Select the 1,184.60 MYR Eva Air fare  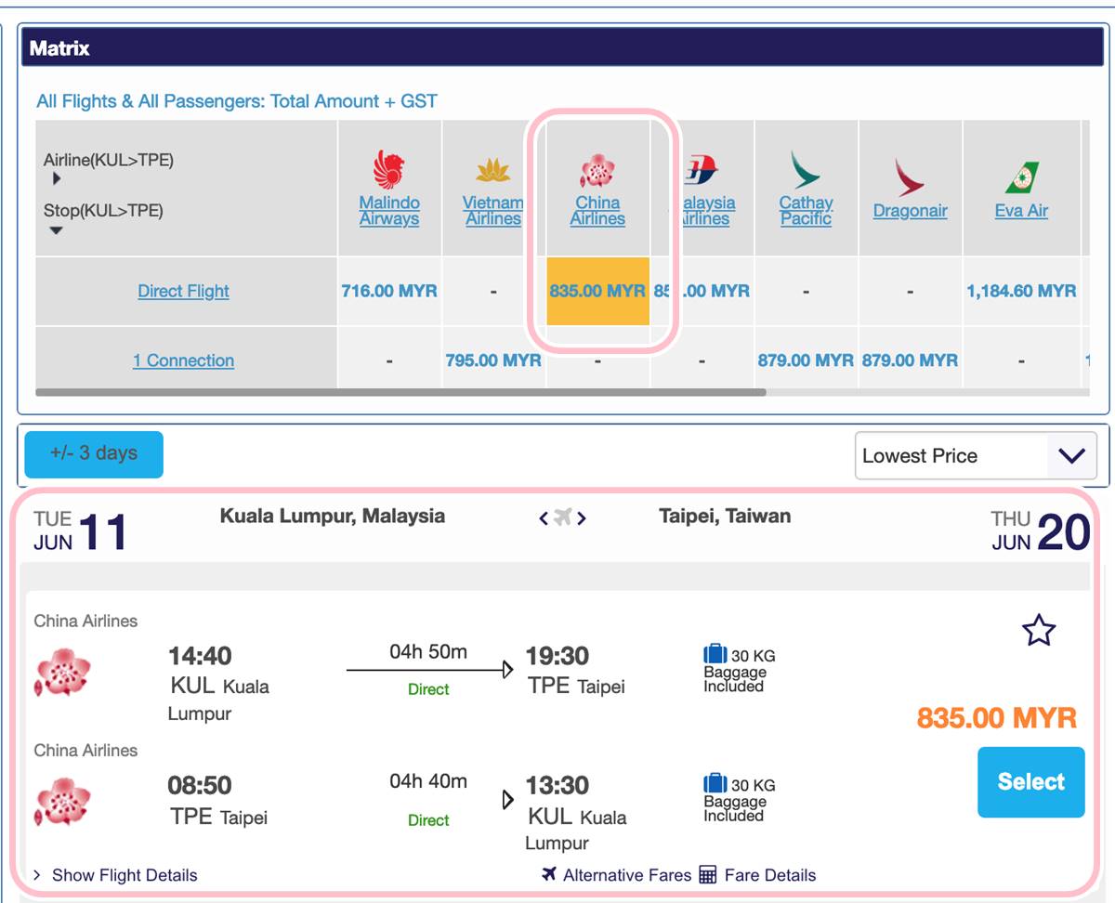(x=1021, y=291)
